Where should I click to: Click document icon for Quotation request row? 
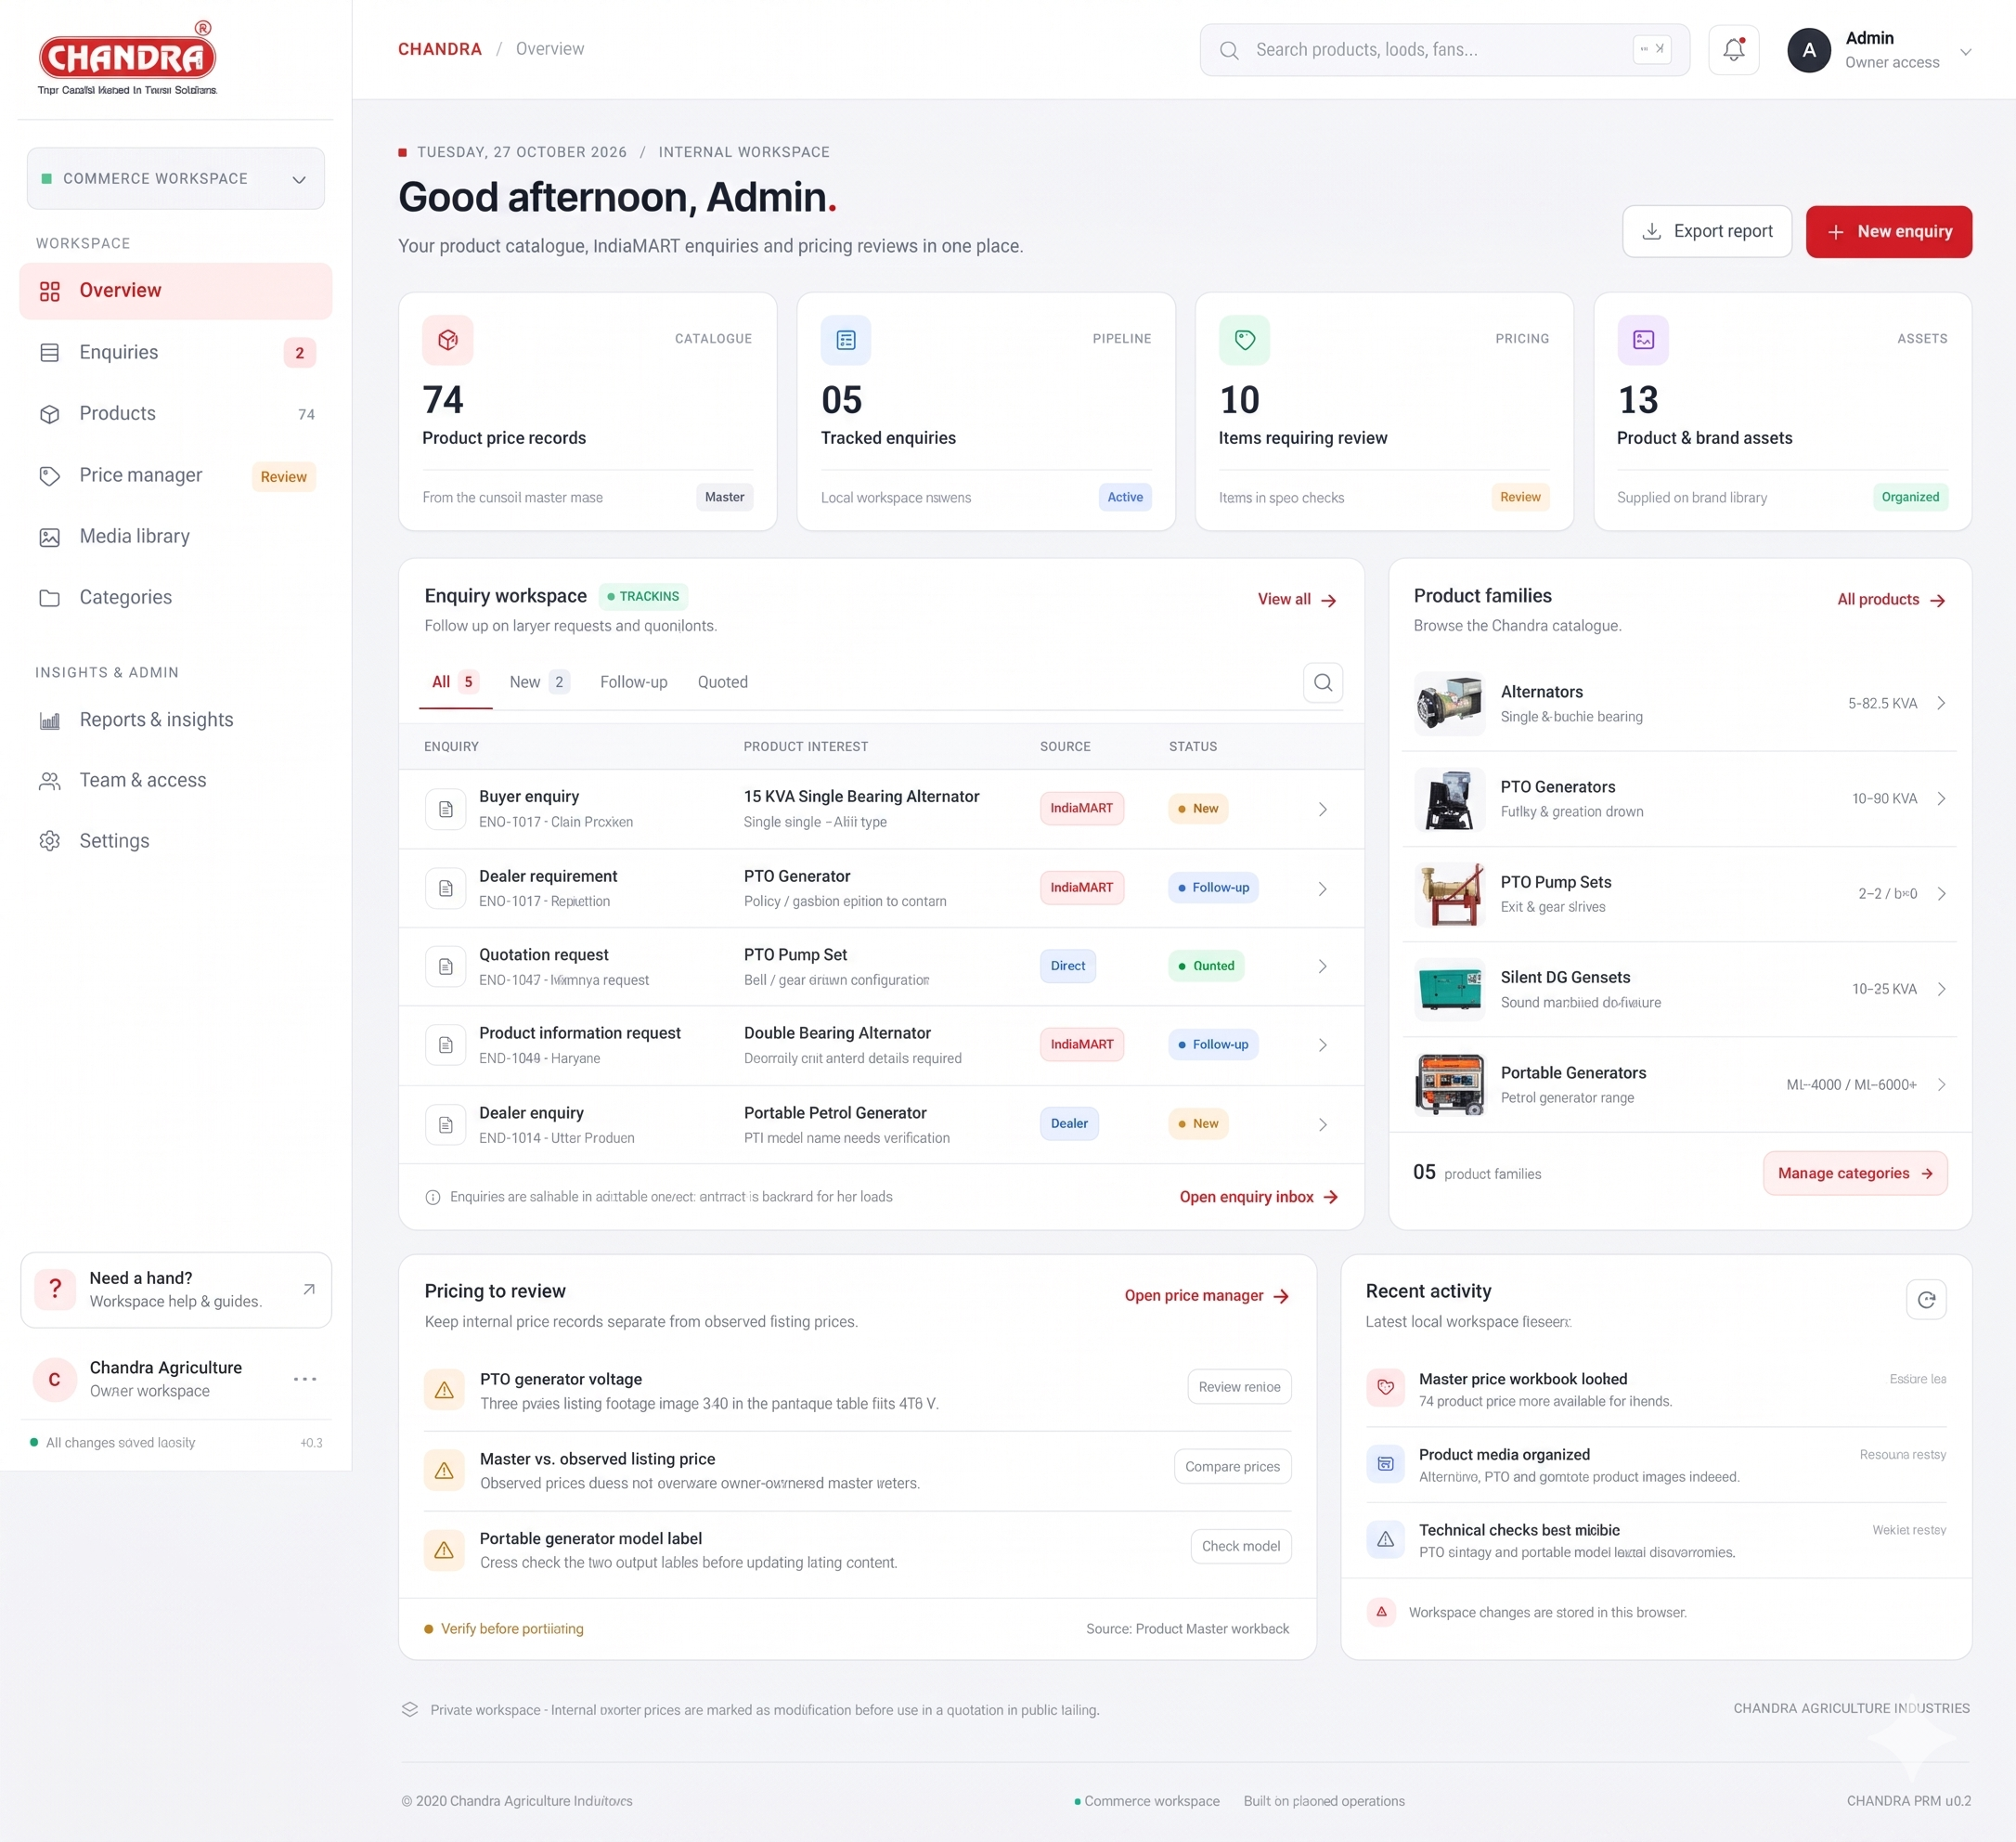coord(446,967)
